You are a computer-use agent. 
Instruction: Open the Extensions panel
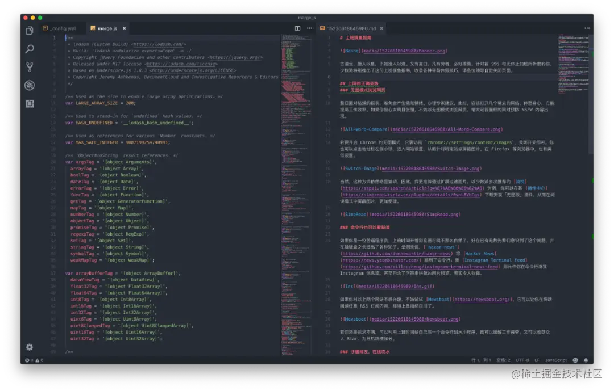coord(30,104)
